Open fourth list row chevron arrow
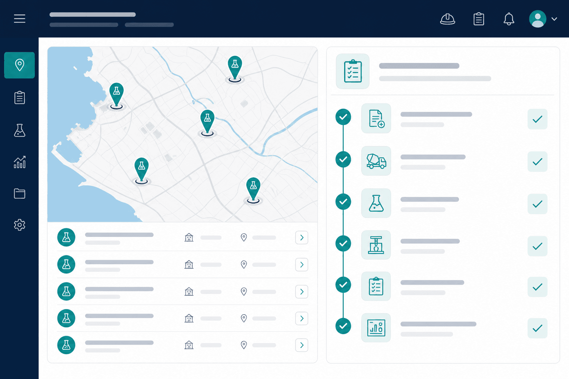 tap(302, 318)
